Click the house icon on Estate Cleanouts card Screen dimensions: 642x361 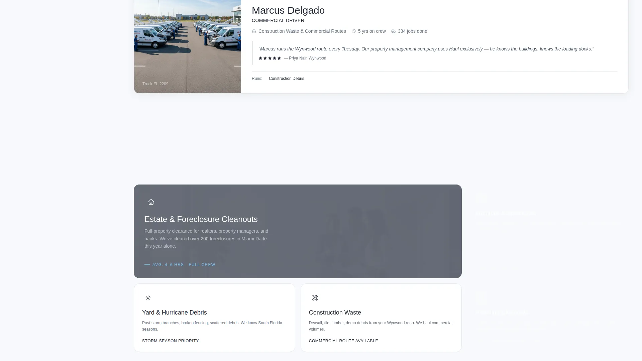pos(151,202)
